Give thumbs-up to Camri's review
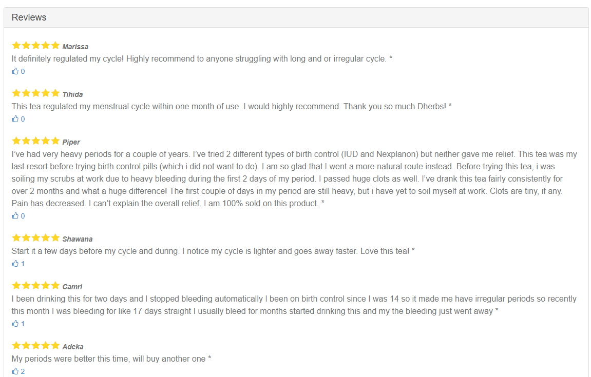 [x=15, y=324]
